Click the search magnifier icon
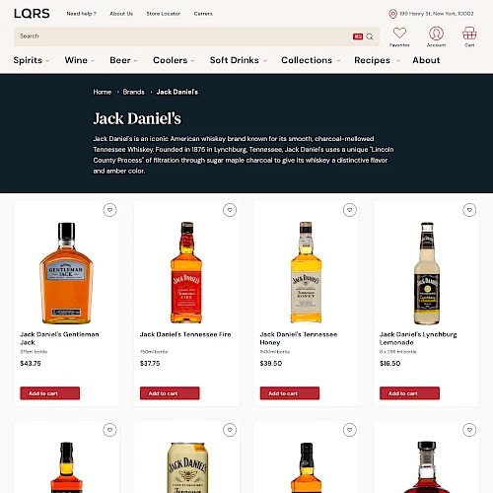Image resolution: width=493 pixels, height=493 pixels. pyautogui.click(x=370, y=36)
